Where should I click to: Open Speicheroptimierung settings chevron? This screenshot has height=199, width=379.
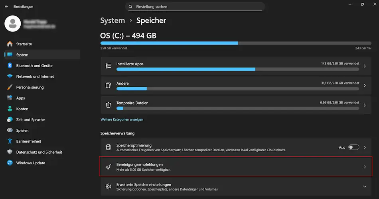tap(364, 147)
